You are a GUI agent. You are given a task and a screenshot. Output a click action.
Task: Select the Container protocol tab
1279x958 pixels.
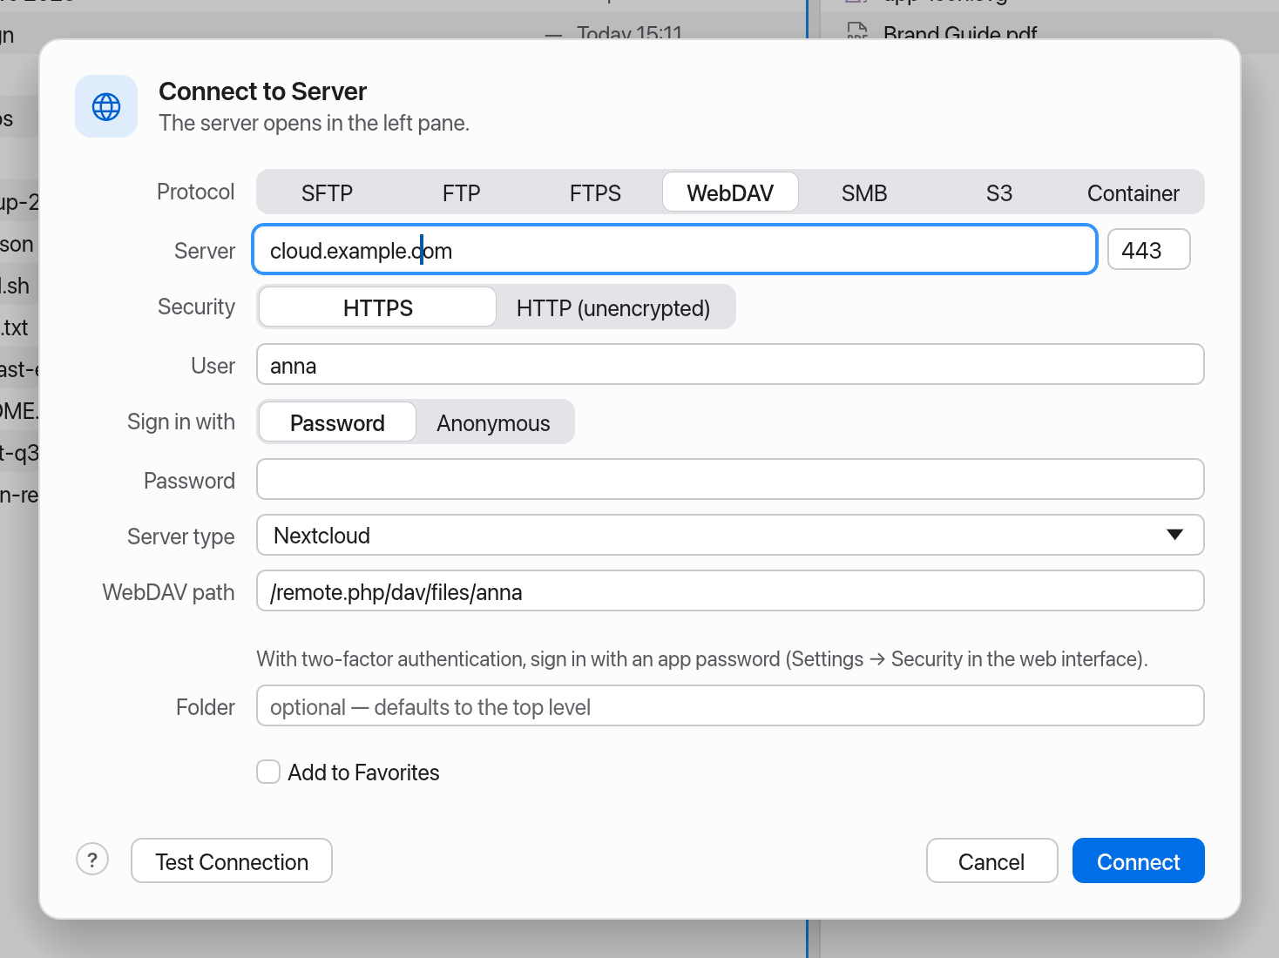(x=1133, y=192)
